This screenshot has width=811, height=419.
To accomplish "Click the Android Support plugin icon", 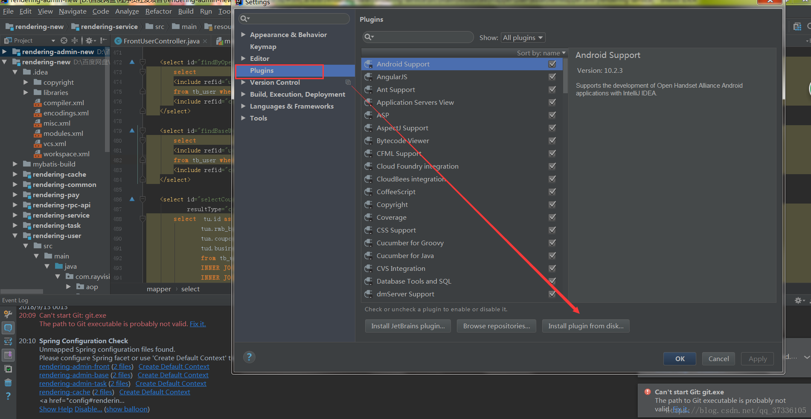I will point(369,64).
